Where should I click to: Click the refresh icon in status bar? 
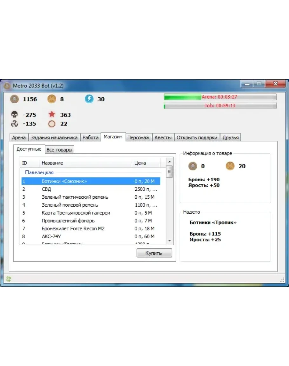pos(8,279)
